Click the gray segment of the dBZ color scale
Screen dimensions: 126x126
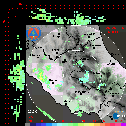tap(28, 124)
